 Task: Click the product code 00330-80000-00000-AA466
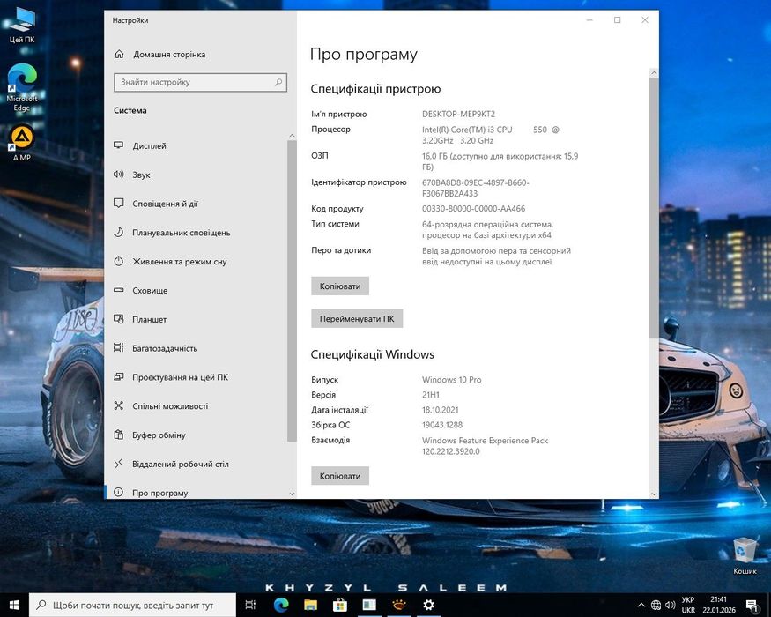coord(473,209)
